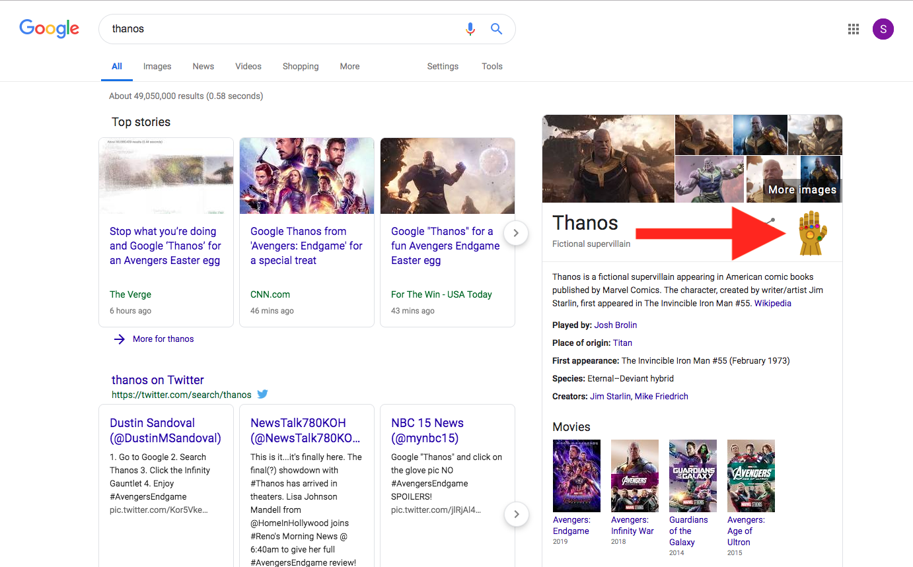Click the Avengers: Endgame title link

pyautogui.click(x=571, y=525)
